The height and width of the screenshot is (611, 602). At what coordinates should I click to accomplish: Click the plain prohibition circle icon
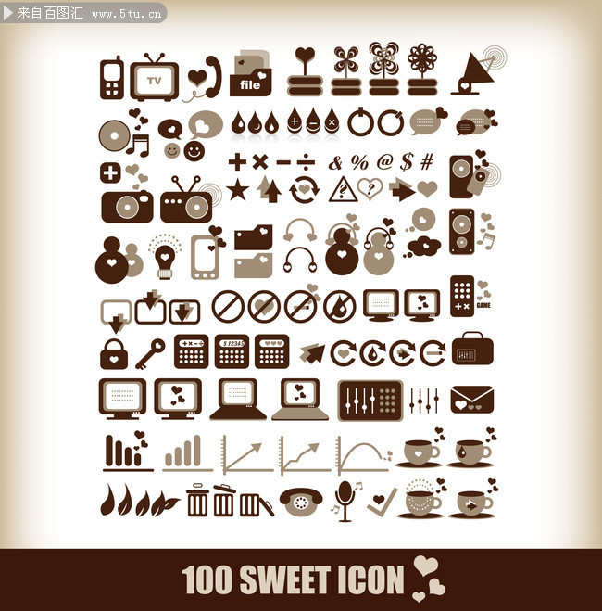point(228,307)
